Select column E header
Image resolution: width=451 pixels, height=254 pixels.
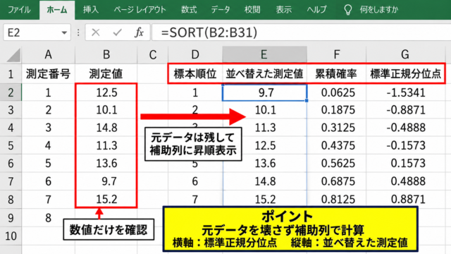point(264,54)
